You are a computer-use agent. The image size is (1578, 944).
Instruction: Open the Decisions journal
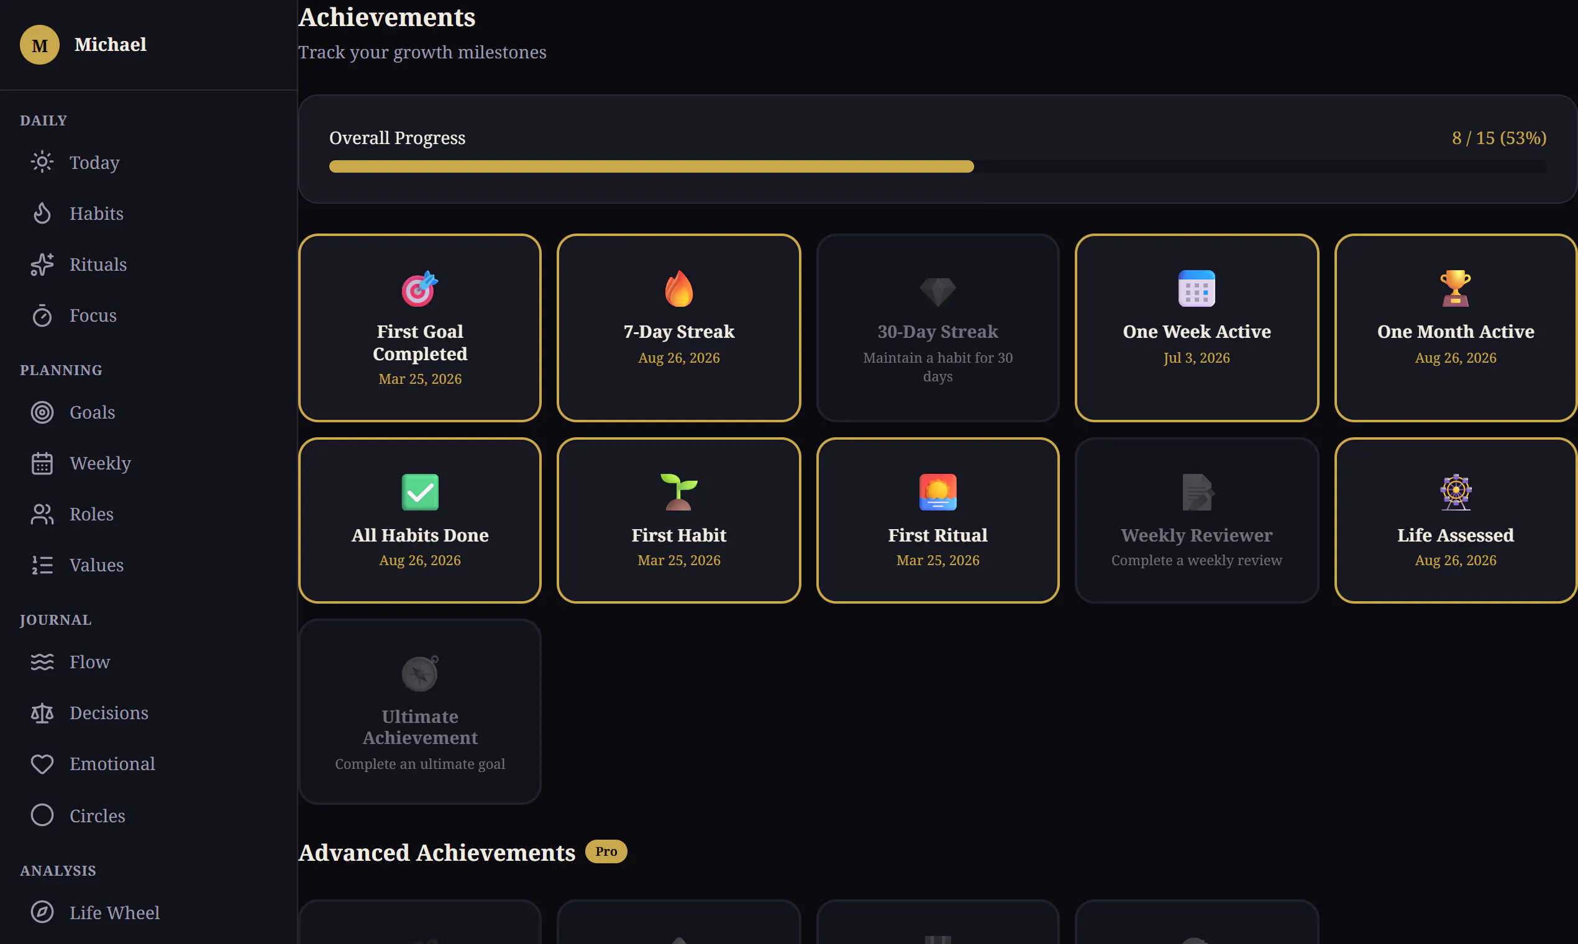(149, 712)
